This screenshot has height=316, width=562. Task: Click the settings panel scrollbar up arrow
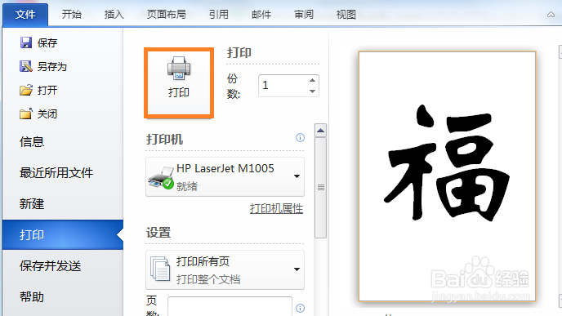point(320,131)
